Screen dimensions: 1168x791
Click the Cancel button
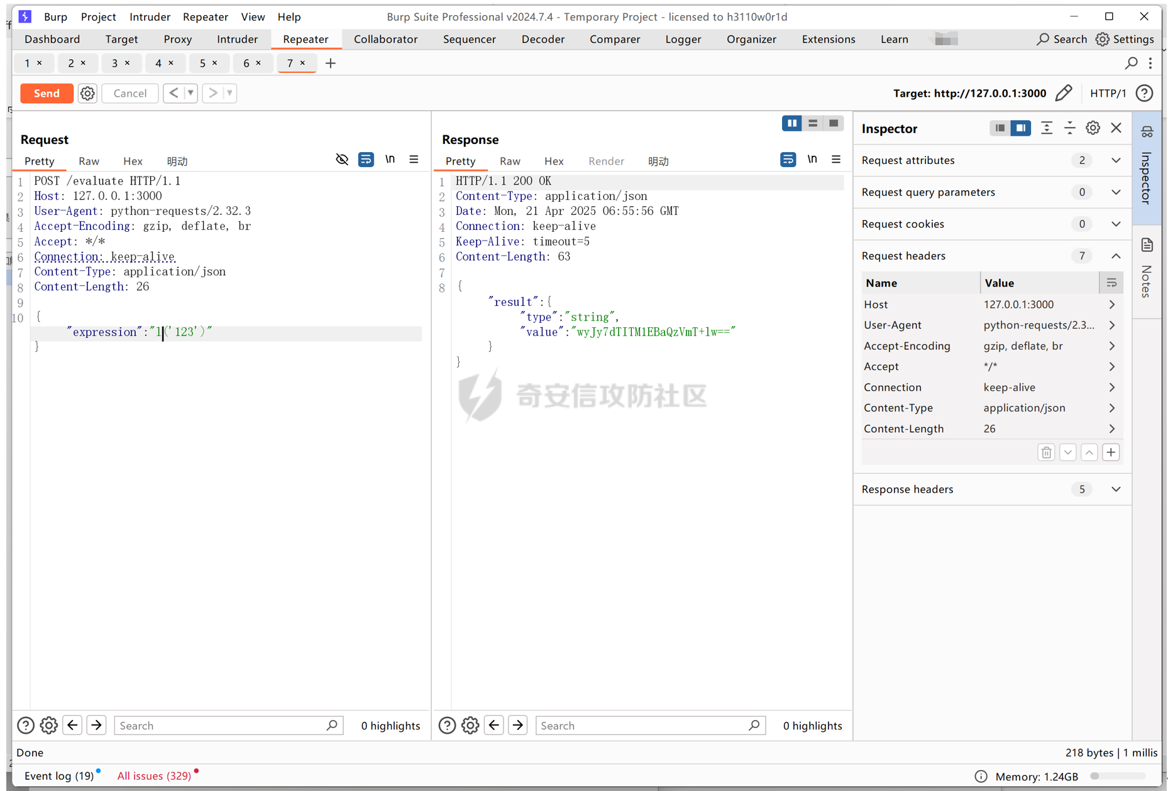[130, 93]
